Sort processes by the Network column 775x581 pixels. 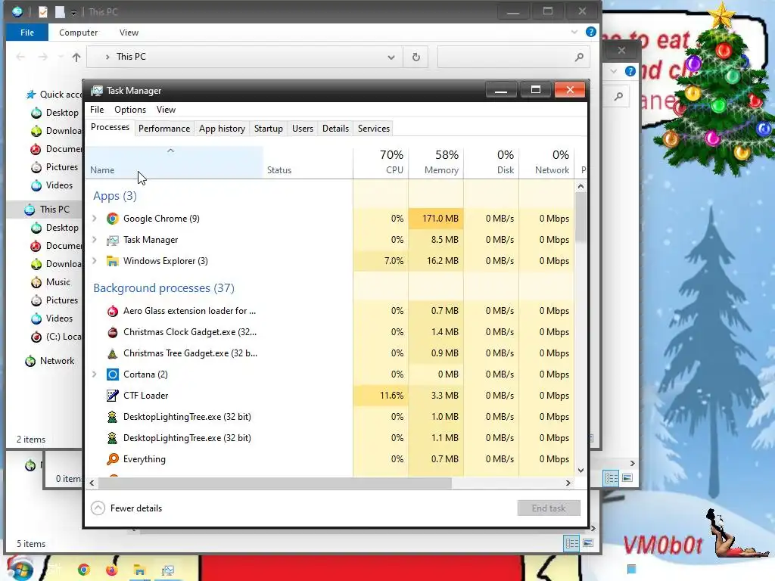coord(546,163)
